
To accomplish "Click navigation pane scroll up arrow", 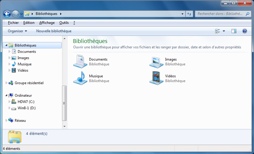I will 64,38.
